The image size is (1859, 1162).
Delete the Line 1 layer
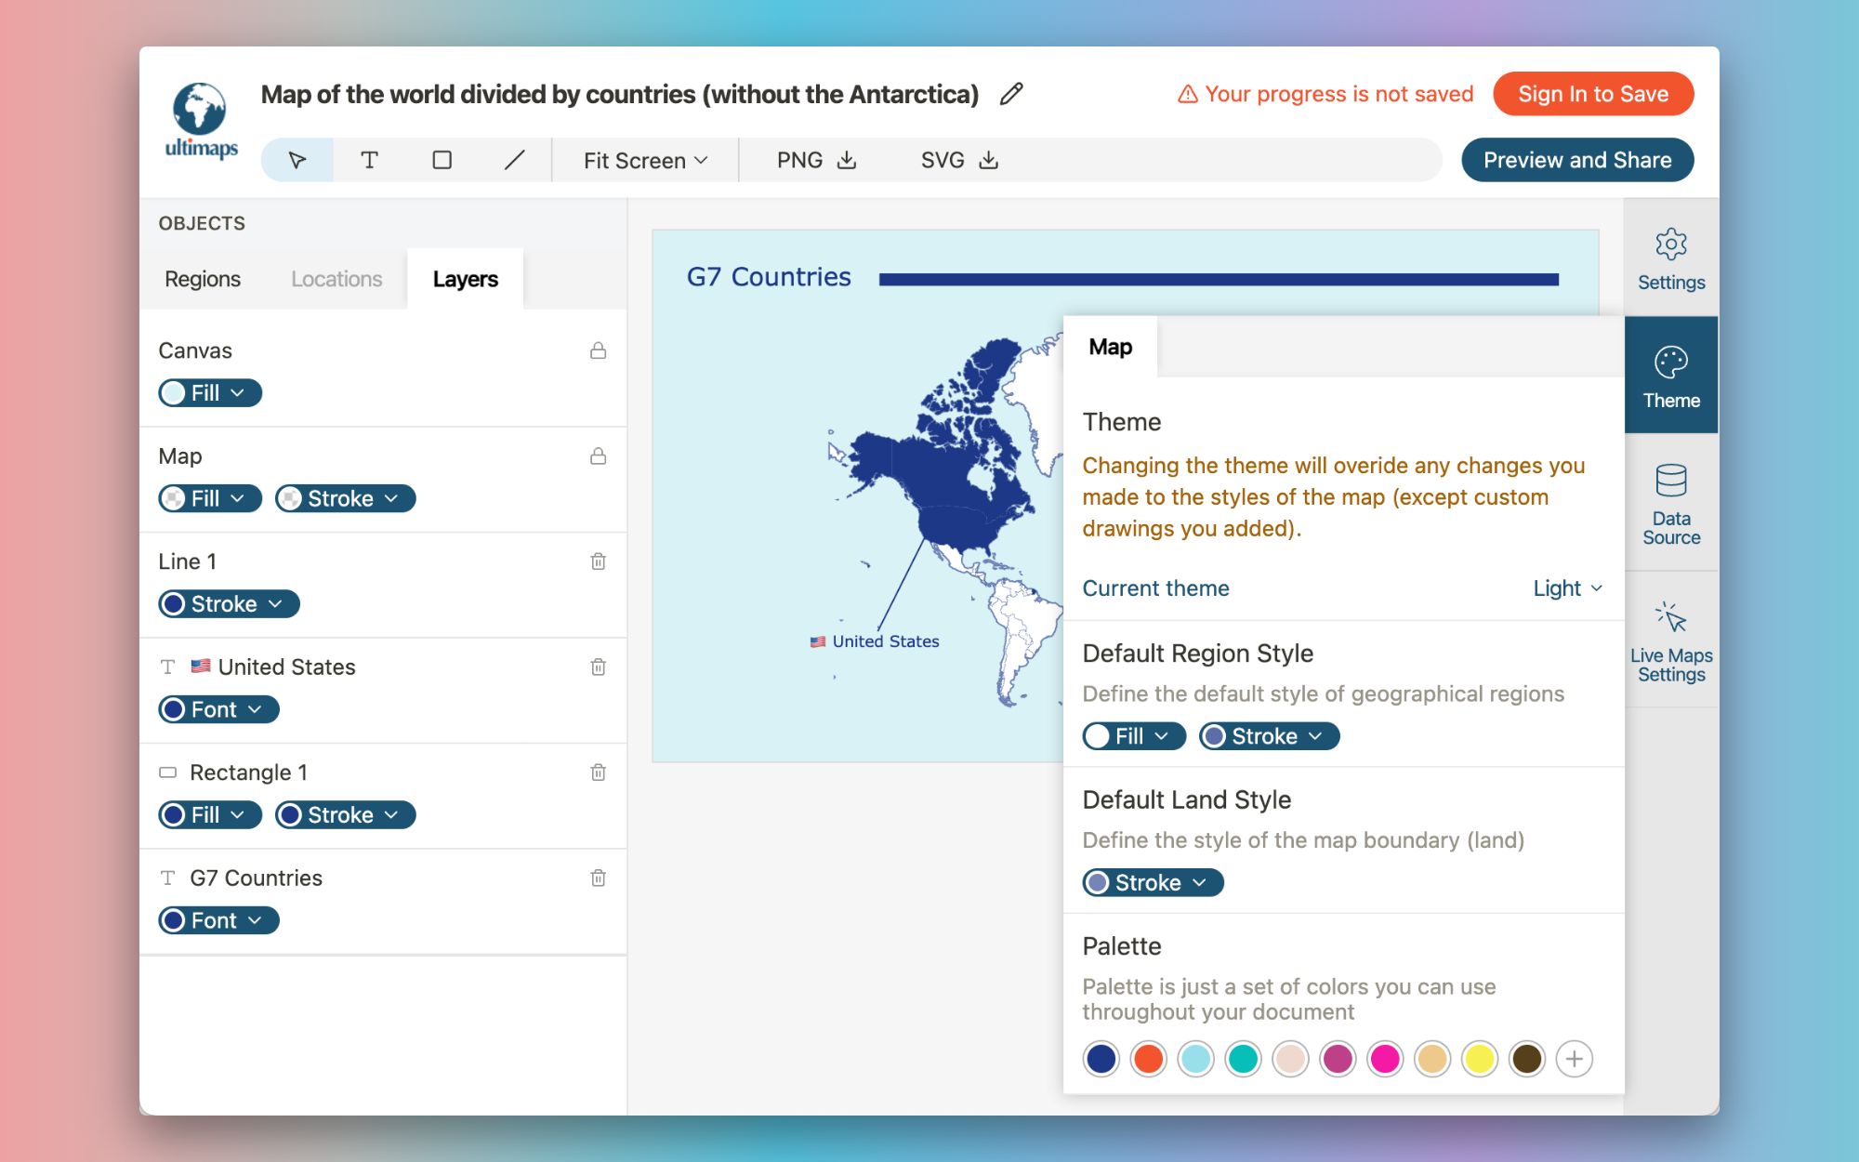[598, 561]
